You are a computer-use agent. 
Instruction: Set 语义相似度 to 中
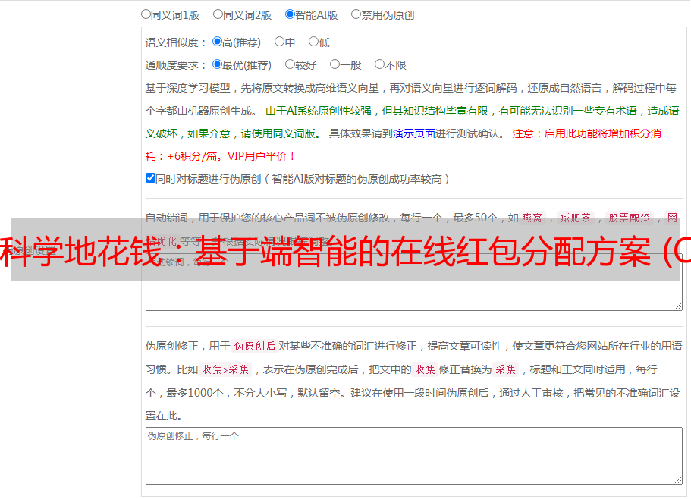click(279, 42)
